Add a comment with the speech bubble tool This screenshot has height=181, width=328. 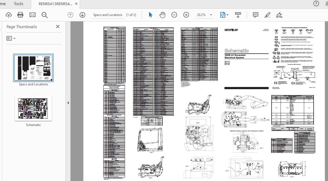coord(255,15)
